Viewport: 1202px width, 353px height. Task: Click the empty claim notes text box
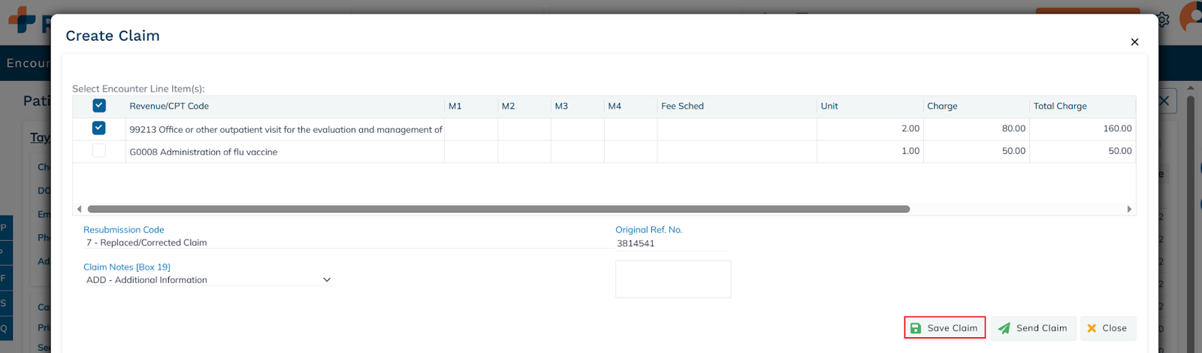[x=672, y=279]
